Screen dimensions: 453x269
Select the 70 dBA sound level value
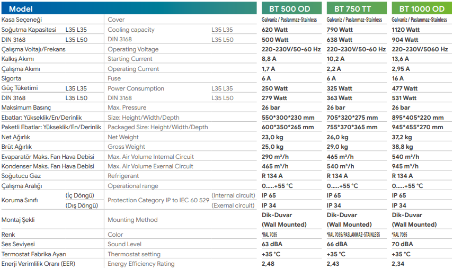tap(402, 244)
